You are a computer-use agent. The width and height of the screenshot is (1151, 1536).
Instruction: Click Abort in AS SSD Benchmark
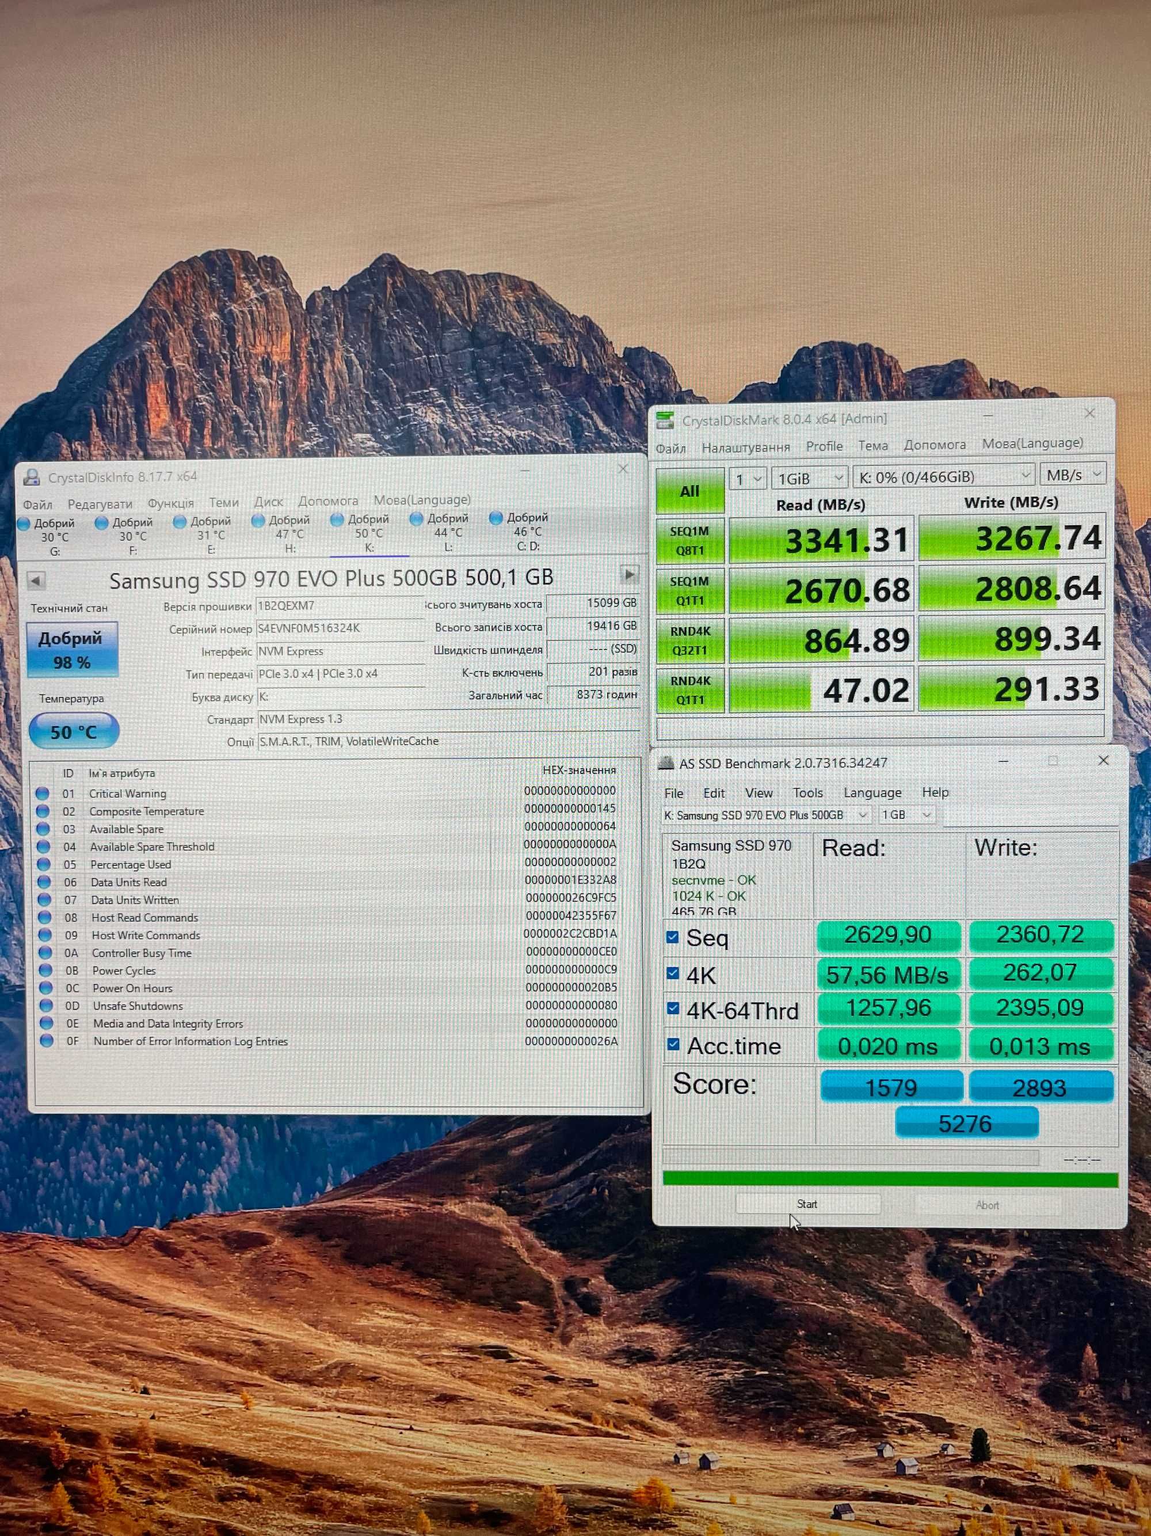[x=987, y=1205]
